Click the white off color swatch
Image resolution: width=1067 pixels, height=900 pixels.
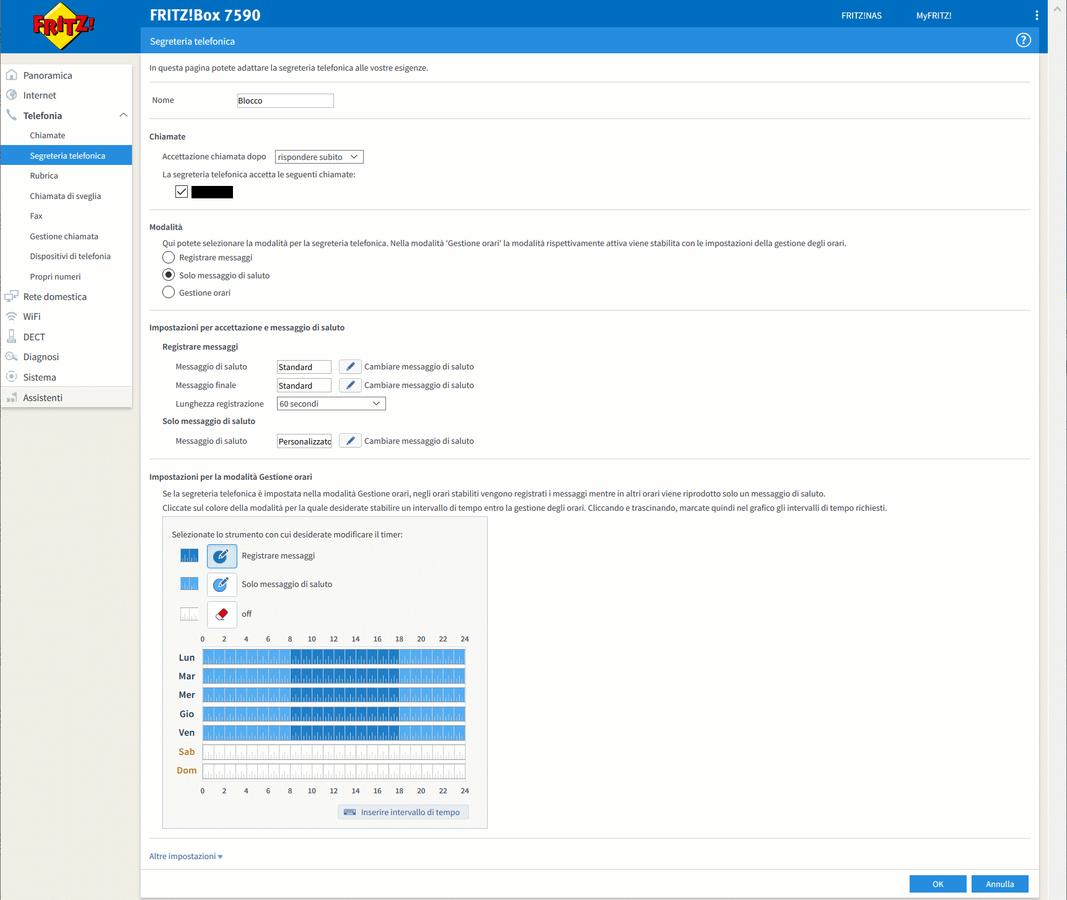tap(189, 614)
